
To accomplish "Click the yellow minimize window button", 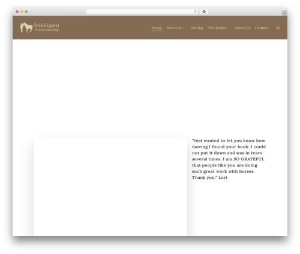I will [22, 12].
